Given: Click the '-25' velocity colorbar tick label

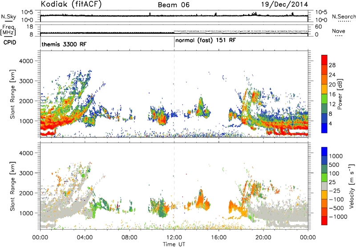Looking at the screenshot, I should (335, 190).
